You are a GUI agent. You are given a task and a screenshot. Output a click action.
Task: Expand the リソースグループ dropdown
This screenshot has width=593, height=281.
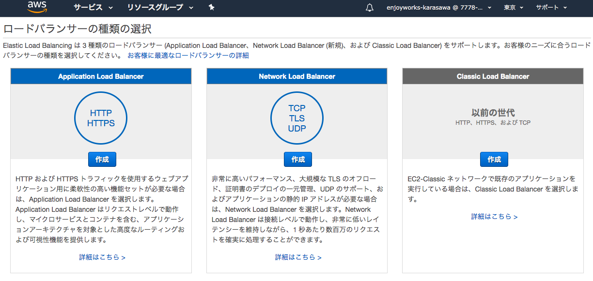pos(160,7)
